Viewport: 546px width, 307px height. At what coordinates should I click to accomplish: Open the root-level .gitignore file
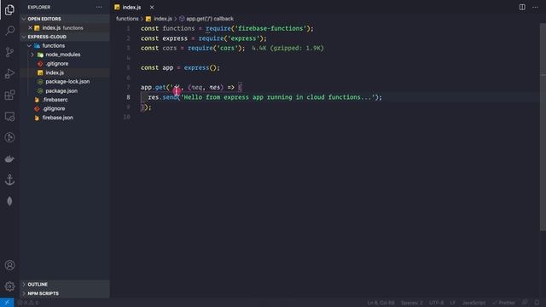[54, 108]
